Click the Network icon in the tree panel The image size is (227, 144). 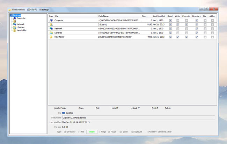click(14, 24)
